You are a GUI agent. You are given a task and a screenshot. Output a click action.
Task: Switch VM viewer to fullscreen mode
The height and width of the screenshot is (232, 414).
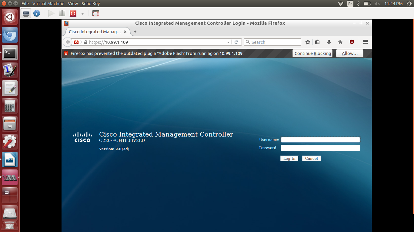pyautogui.click(x=96, y=13)
